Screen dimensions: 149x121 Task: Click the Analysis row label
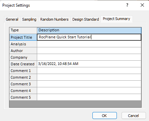(23, 44)
